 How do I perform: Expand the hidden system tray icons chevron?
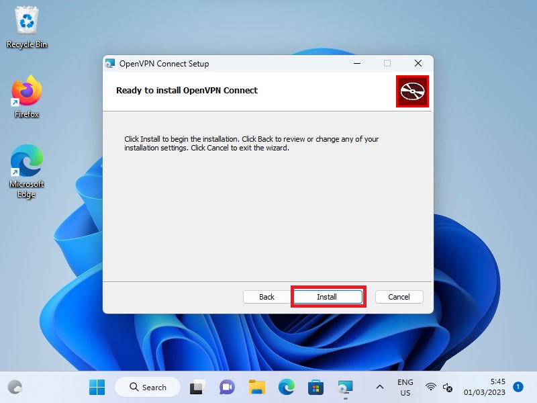379,387
